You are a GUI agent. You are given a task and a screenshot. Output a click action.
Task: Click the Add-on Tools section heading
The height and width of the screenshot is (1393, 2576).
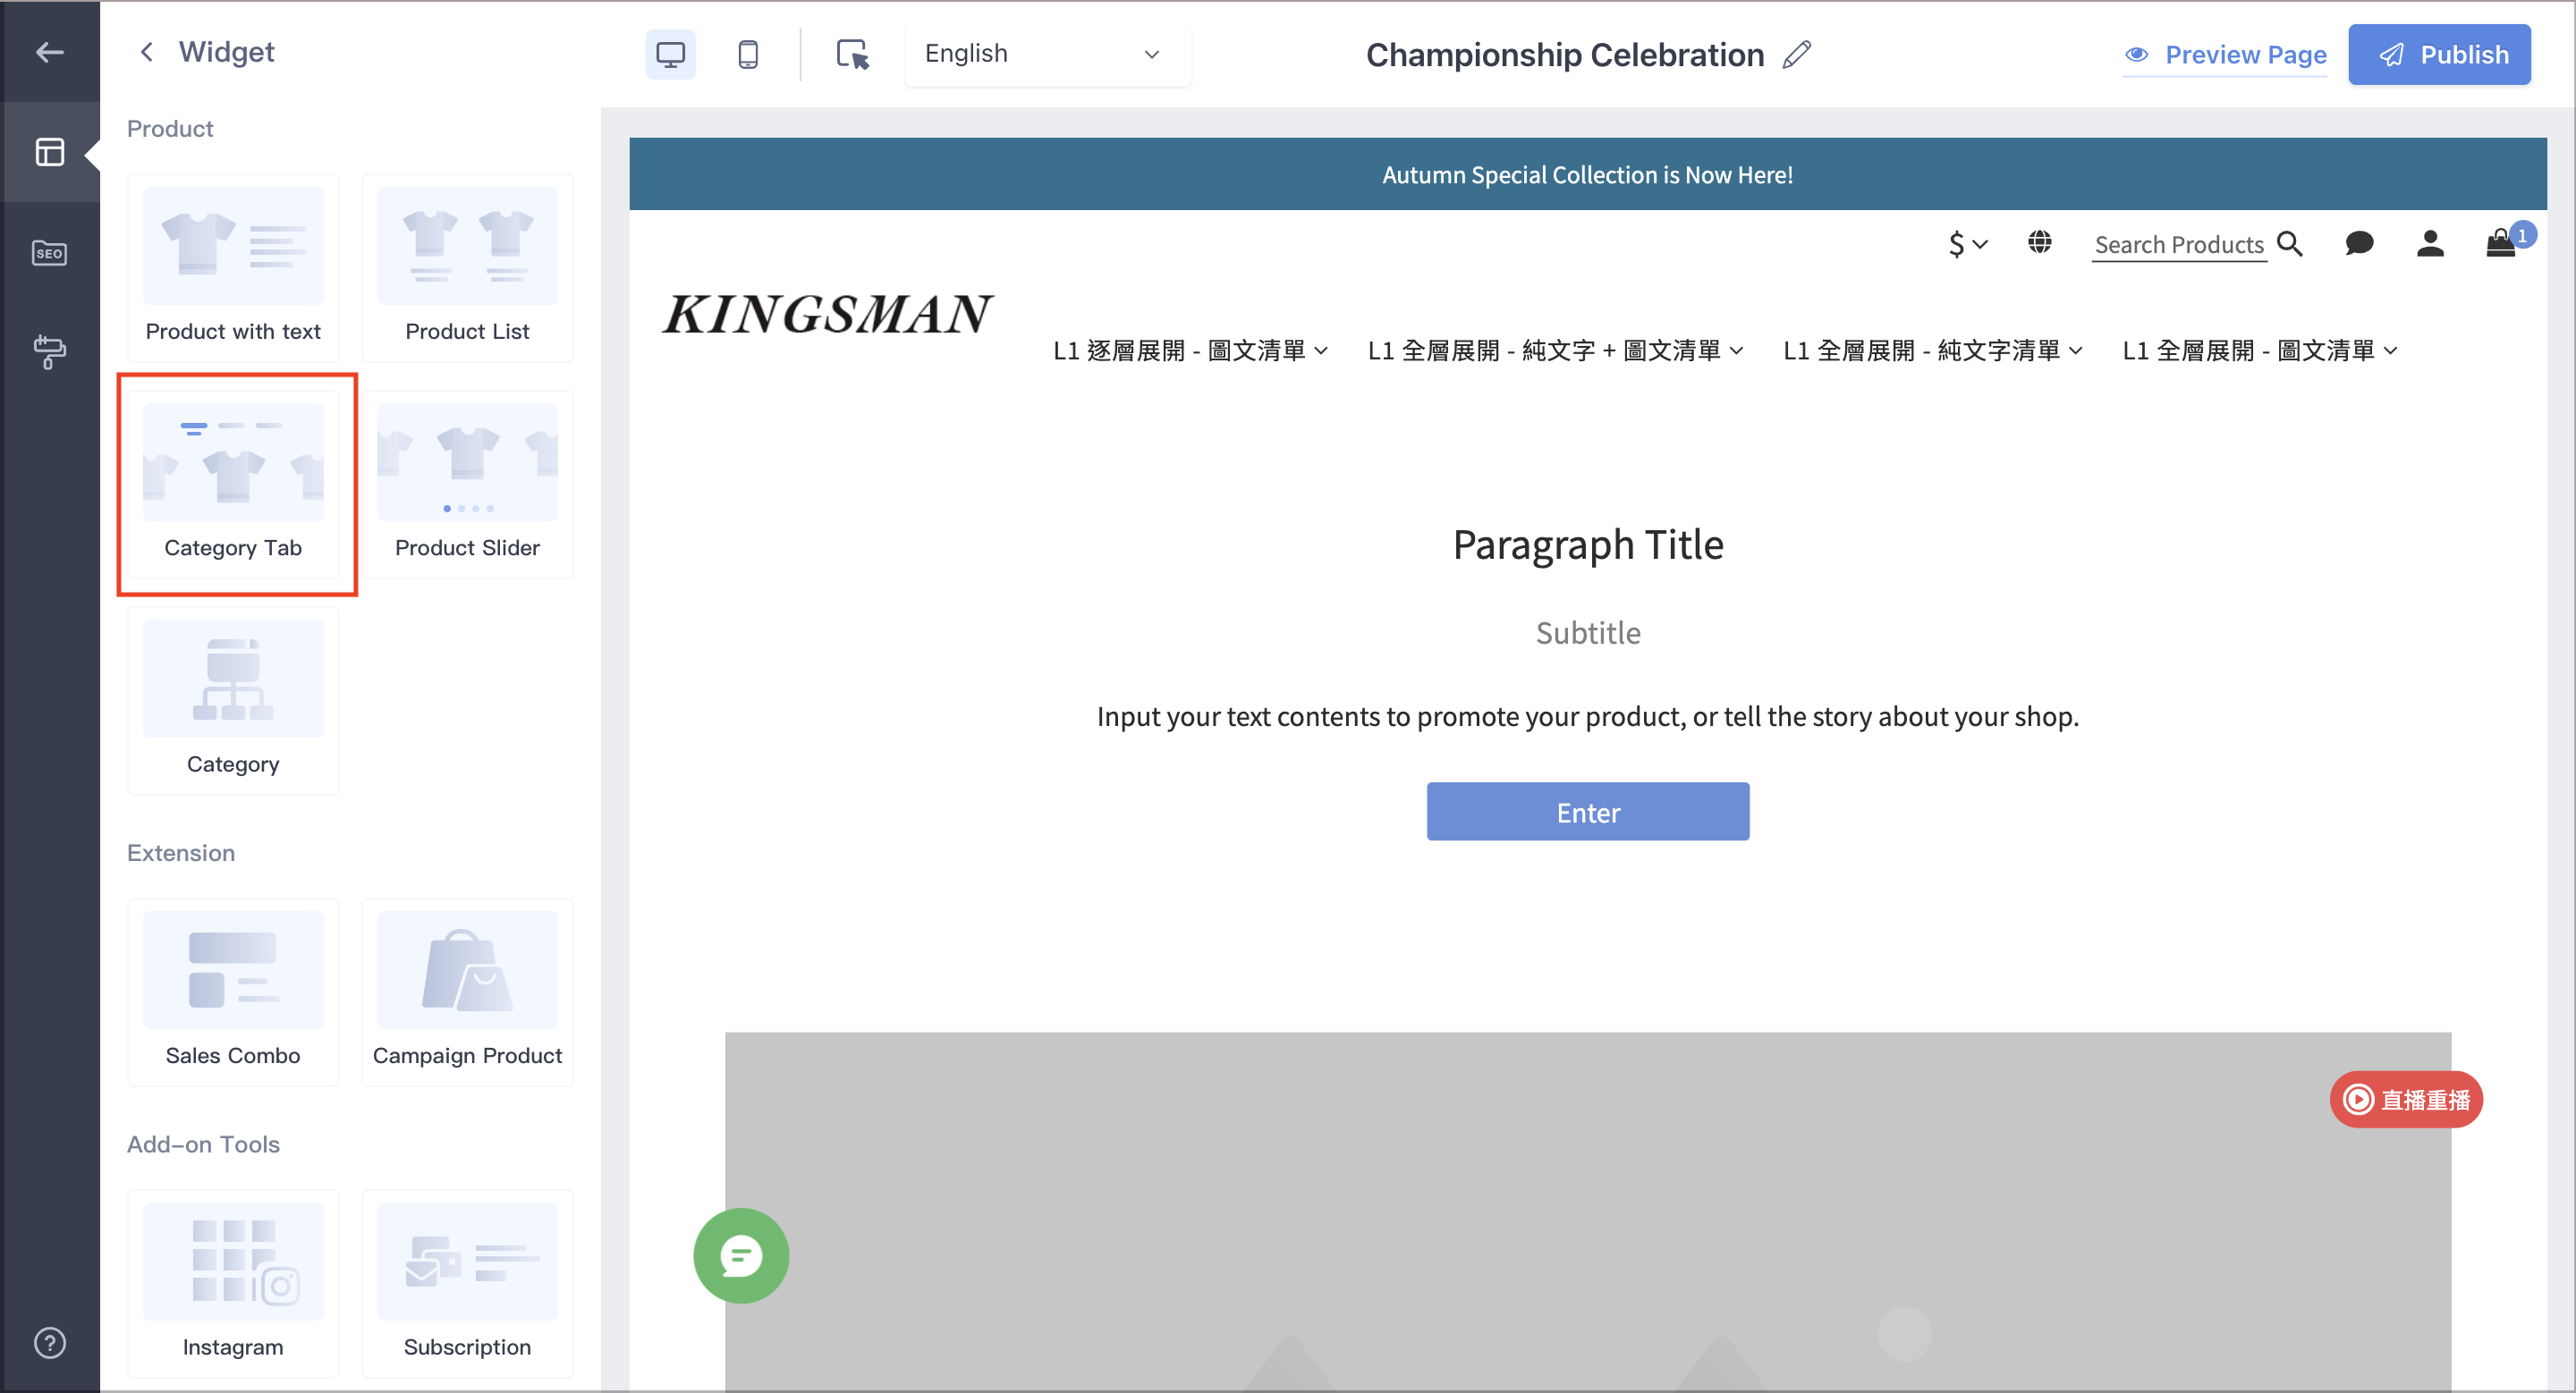click(203, 1144)
